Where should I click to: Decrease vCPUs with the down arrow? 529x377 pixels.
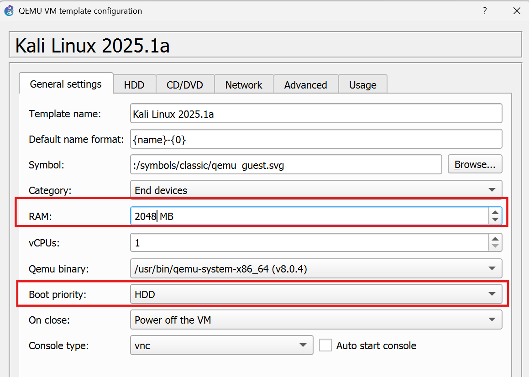point(495,246)
